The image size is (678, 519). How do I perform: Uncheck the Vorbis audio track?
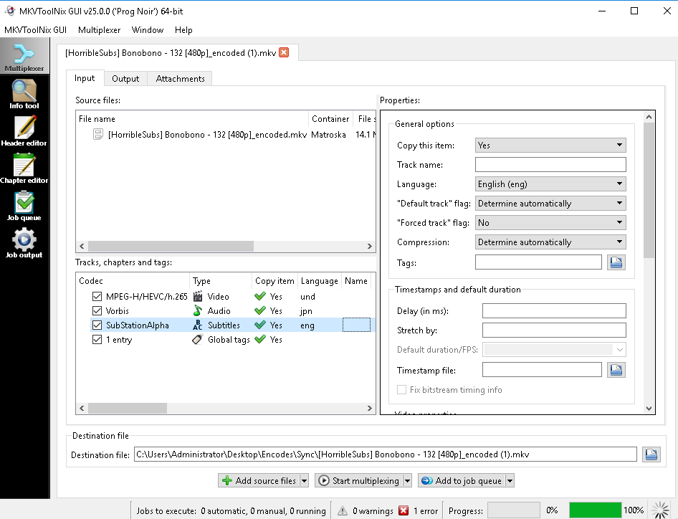[x=97, y=311]
